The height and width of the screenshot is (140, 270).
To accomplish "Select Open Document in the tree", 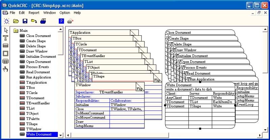I will tap(38, 62).
